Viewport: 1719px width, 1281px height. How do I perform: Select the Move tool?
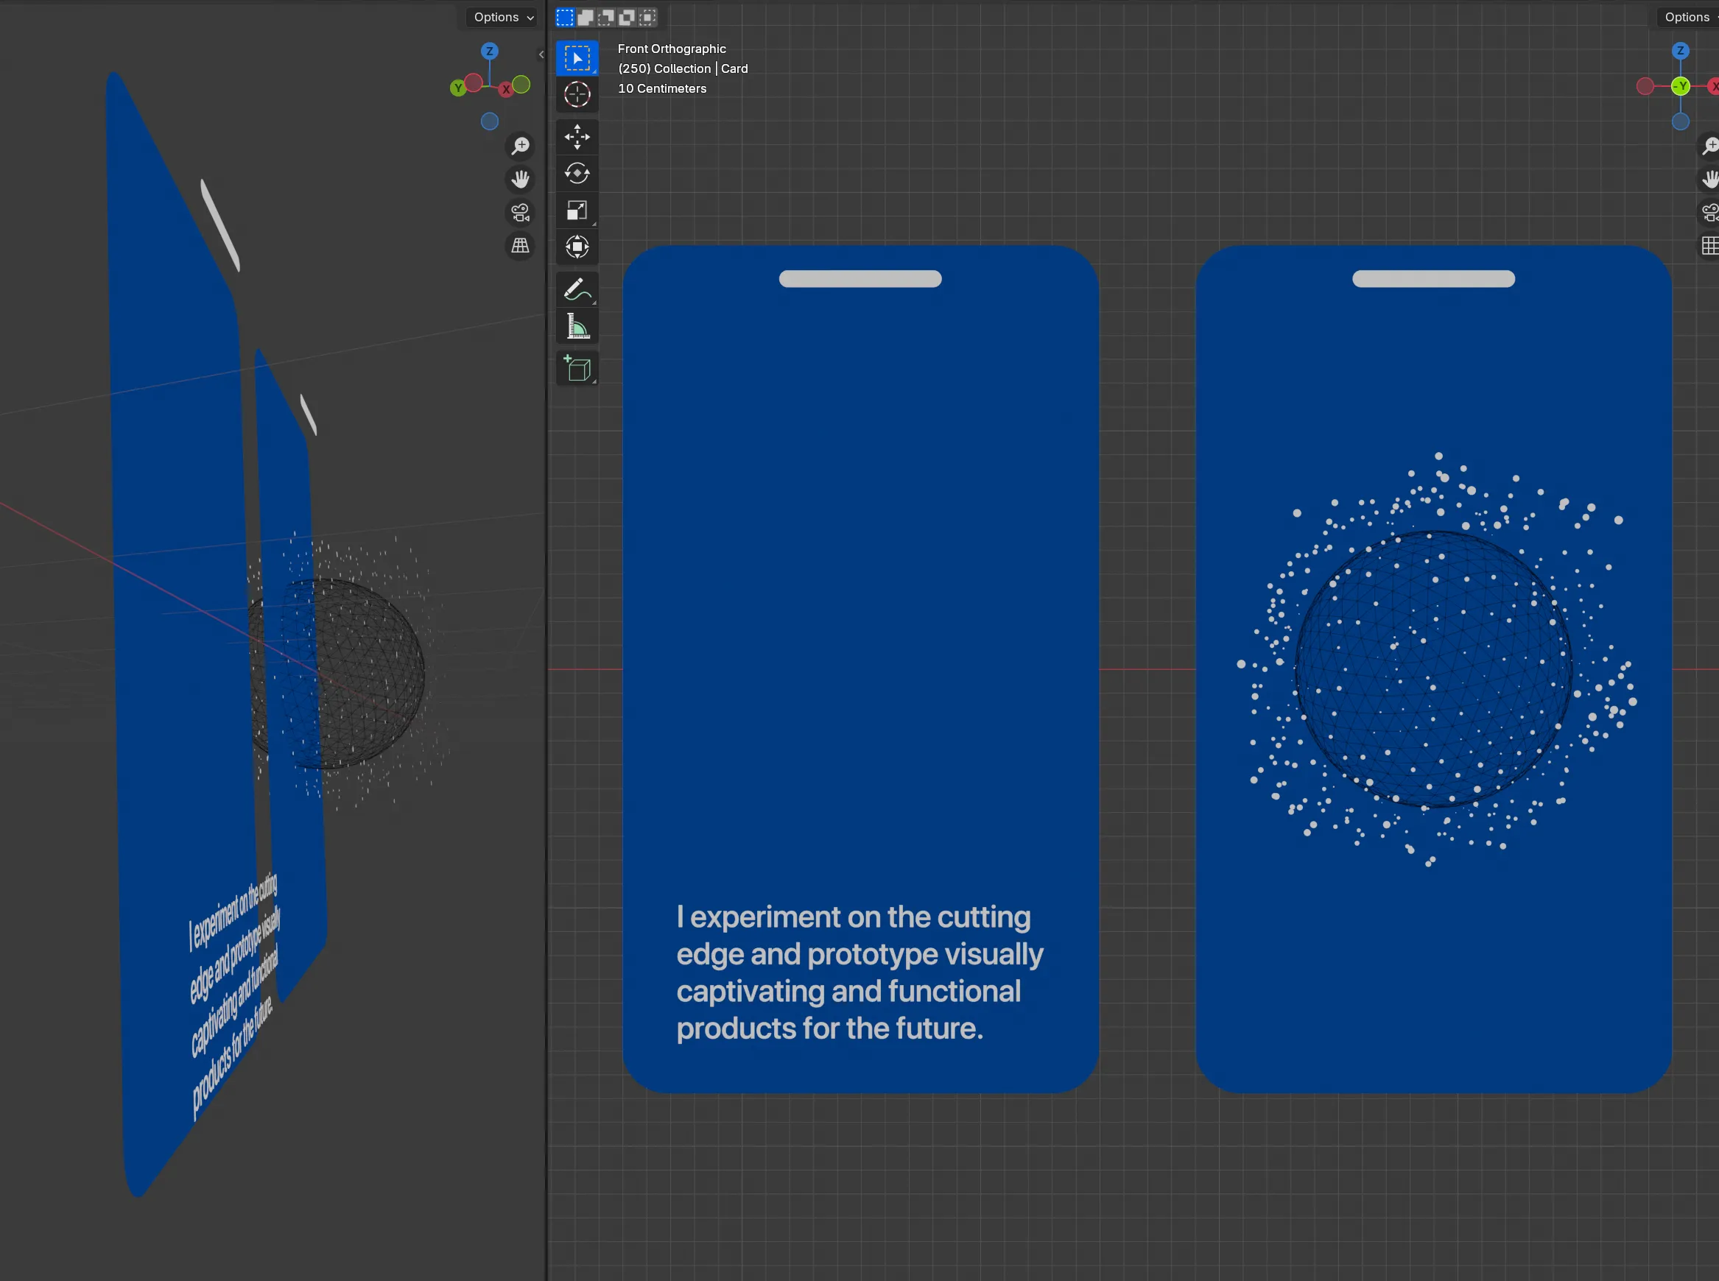click(577, 137)
